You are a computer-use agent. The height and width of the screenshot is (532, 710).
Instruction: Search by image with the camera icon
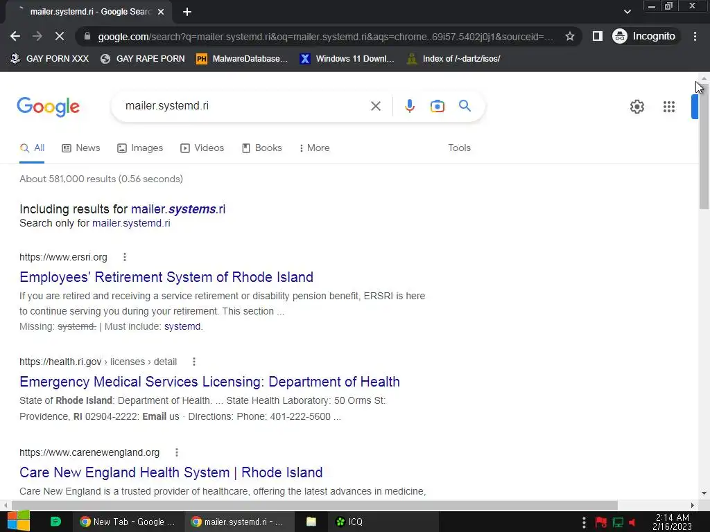(437, 106)
